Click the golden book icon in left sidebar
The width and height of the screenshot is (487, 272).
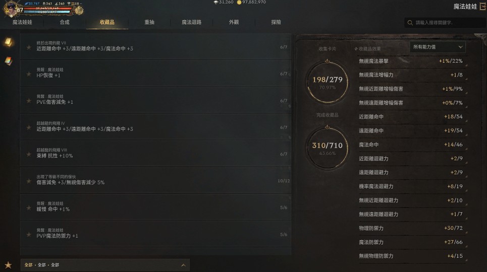click(9, 42)
